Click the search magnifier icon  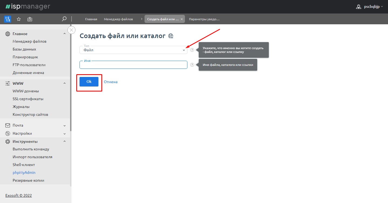(64, 19)
